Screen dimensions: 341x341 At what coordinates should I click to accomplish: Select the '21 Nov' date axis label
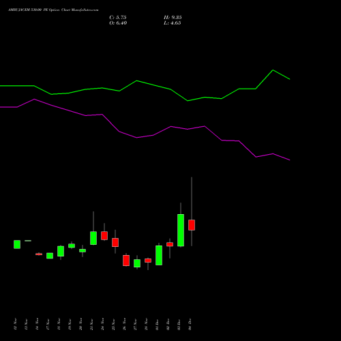click(91, 324)
